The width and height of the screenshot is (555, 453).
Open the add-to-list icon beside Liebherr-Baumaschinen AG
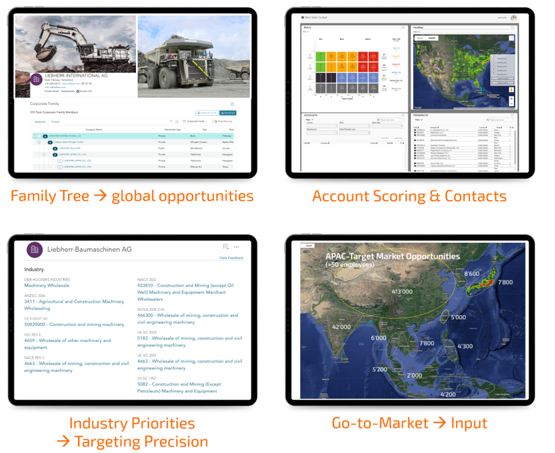(x=226, y=247)
